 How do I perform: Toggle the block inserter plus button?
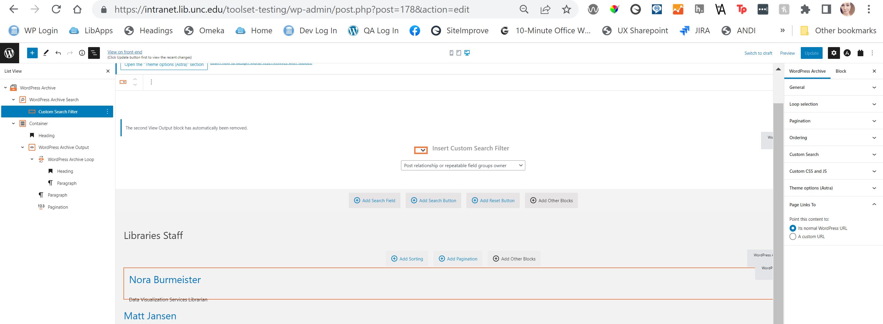click(32, 53)
